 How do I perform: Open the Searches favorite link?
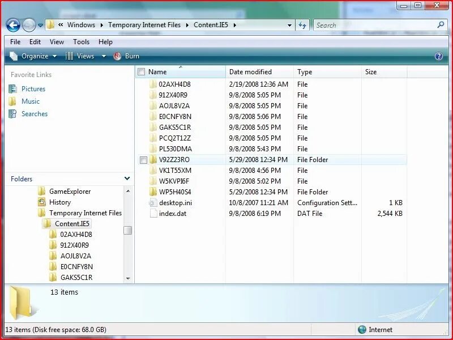coord(35,114)
